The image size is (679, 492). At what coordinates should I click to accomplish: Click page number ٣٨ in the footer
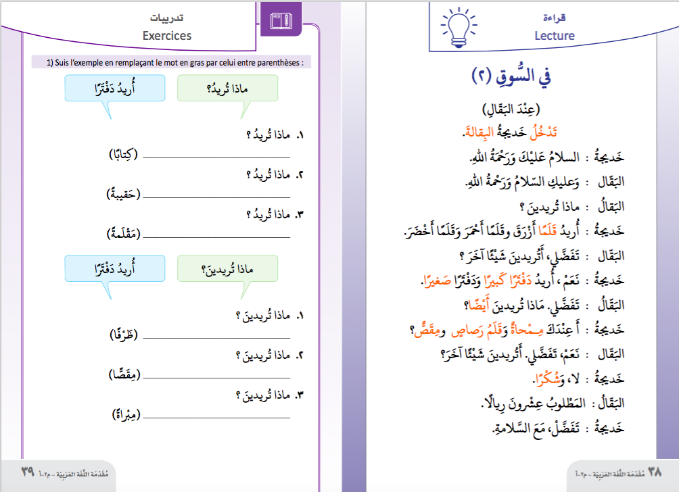coord(655,472)
